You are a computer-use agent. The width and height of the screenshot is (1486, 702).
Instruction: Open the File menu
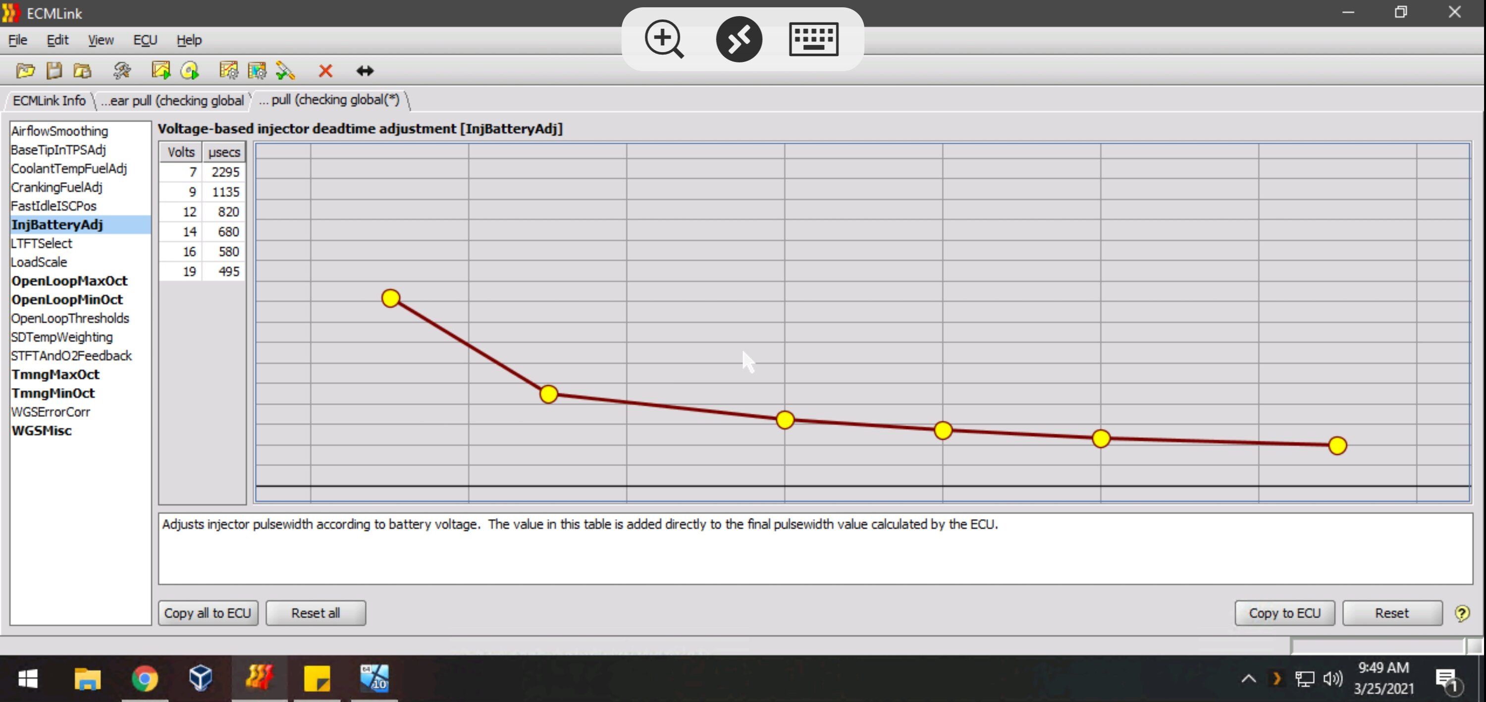coord(17,40)
